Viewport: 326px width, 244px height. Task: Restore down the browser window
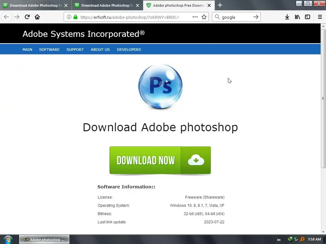pyautogui.click(x=308, y=3)
